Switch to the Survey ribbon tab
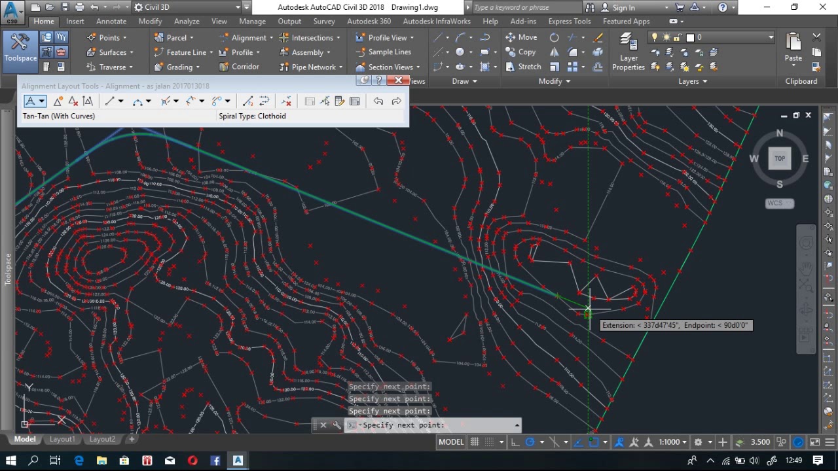 coord(323,22)
